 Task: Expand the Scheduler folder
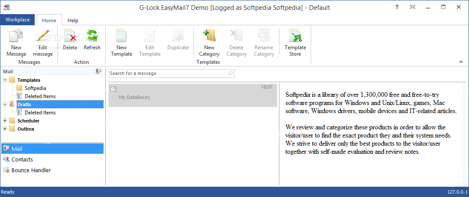[5, 121]
